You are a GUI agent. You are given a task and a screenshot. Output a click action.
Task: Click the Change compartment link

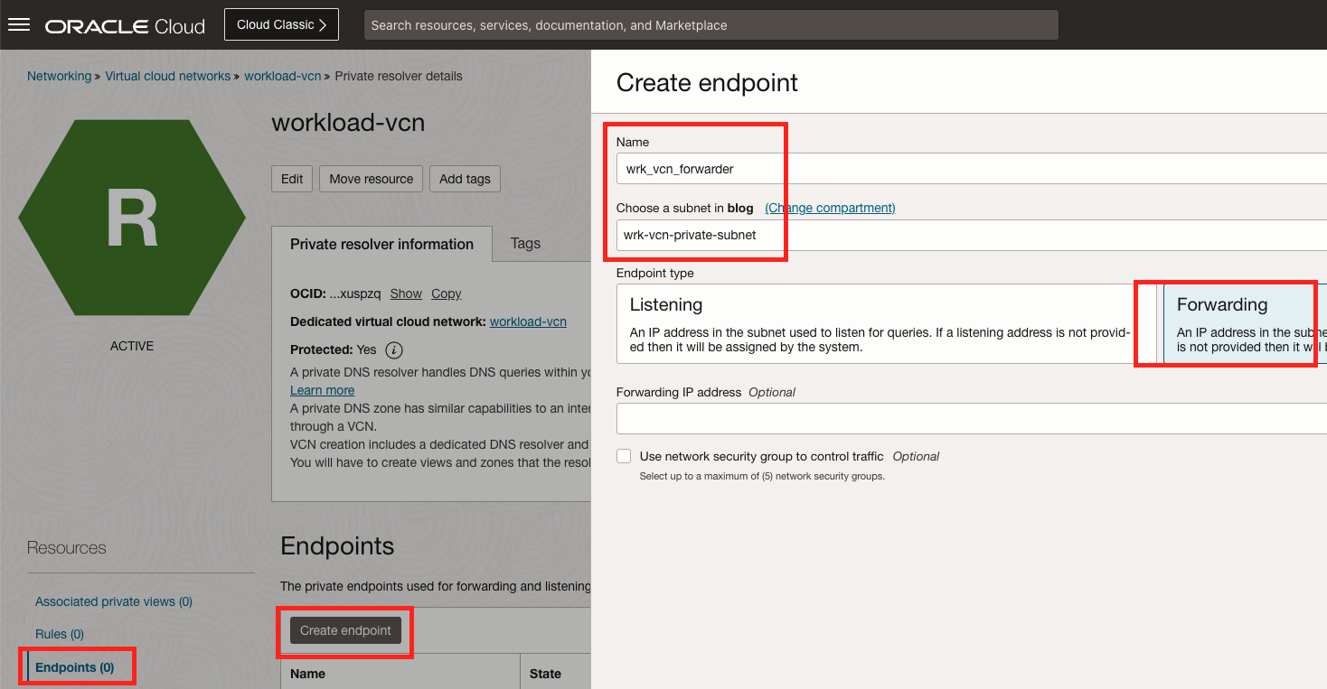(x=830, y=208)
